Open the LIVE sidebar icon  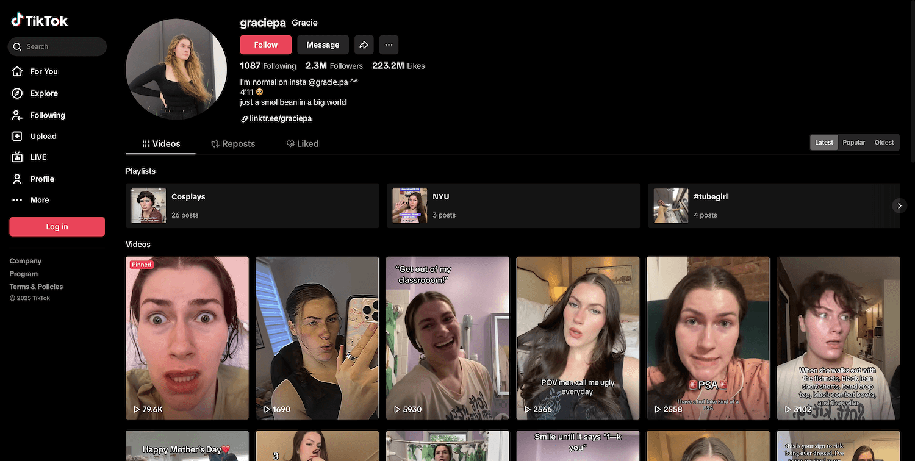point(18,157)
